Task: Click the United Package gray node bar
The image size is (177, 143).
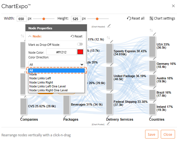Action: tap(109, 78)
